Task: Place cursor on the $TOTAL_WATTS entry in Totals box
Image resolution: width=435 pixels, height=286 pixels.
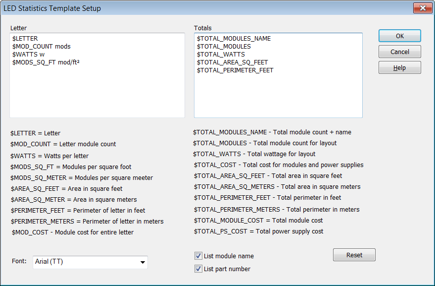Action: point(221,54)
